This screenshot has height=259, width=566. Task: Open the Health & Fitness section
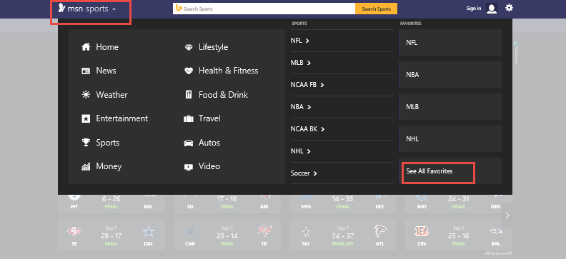pos(229,71)
